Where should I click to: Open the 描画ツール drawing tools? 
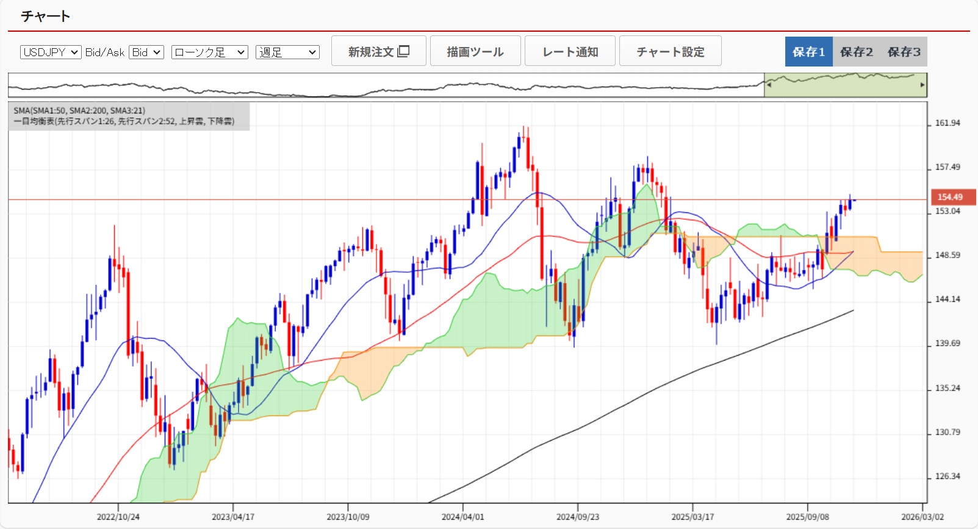tap(475, 51)
